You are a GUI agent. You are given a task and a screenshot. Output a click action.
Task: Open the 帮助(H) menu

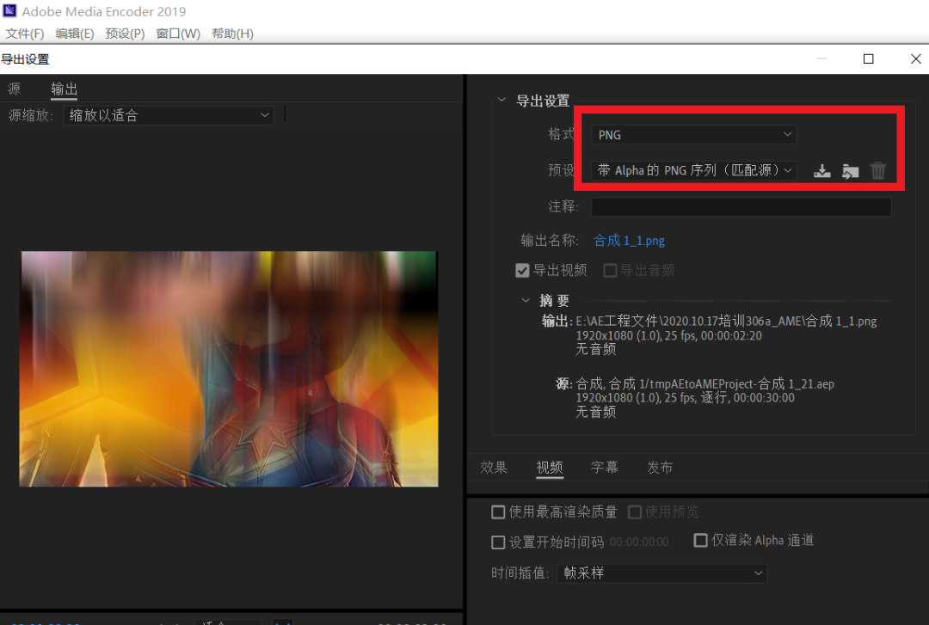(233, 34)
